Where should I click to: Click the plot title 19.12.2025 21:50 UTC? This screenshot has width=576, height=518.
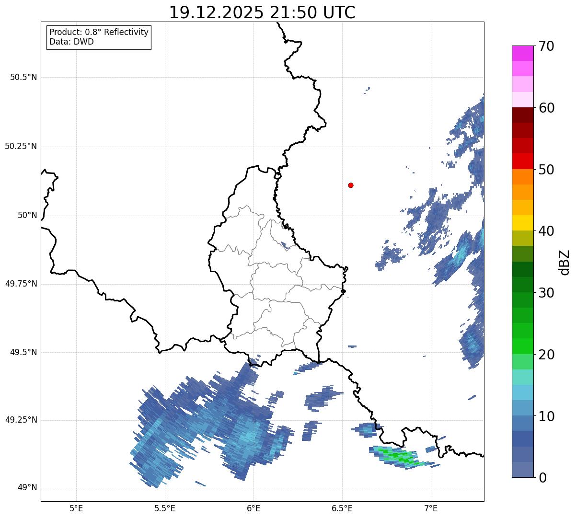click(262, 12)
